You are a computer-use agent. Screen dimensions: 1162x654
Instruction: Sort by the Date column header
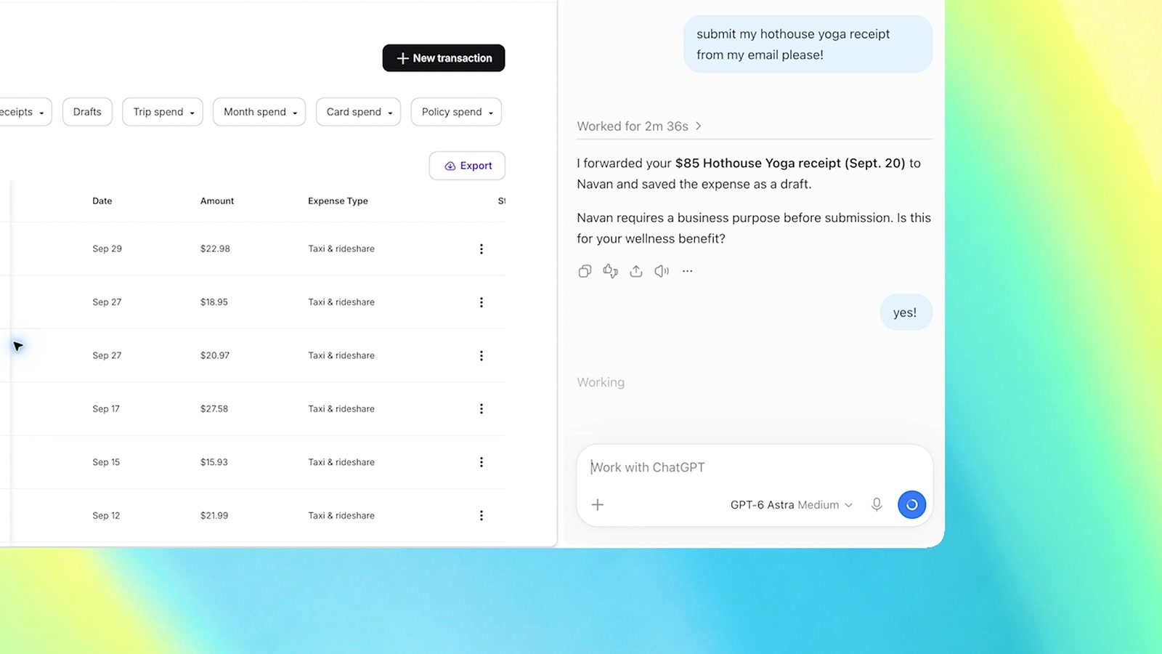pyautogui.click(x=102, y=201)
